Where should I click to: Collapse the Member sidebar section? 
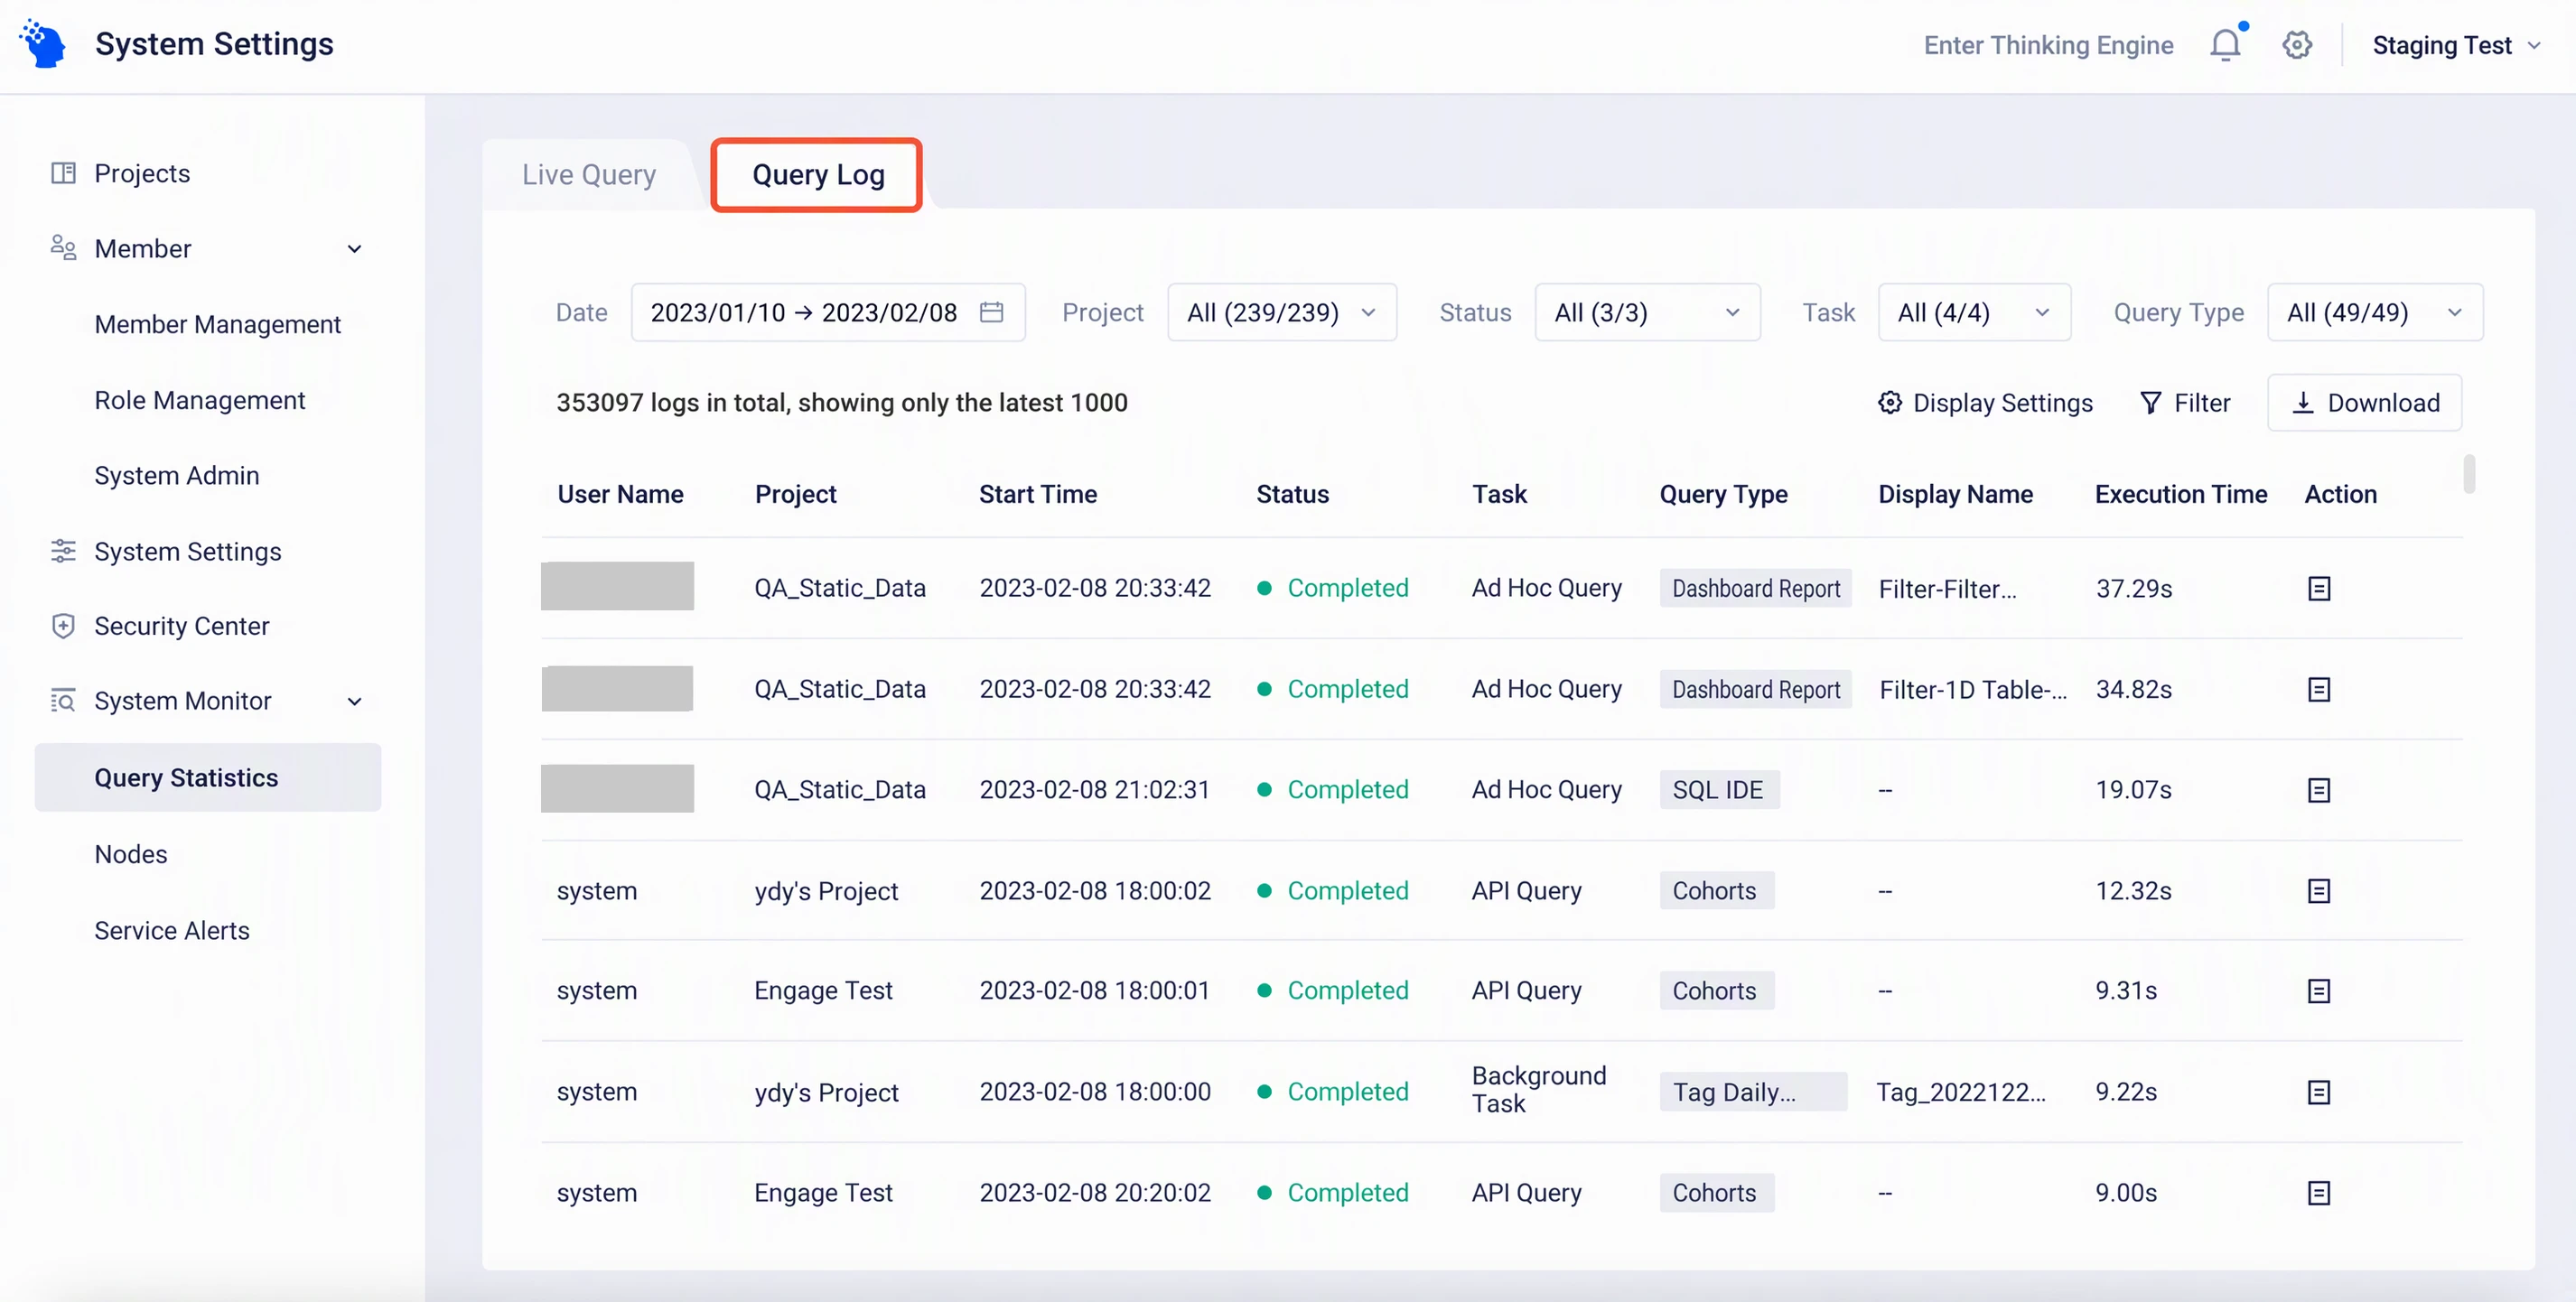354,249
